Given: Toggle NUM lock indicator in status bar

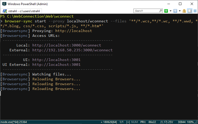Looking at the screenshot, I should tap(134, 122).
